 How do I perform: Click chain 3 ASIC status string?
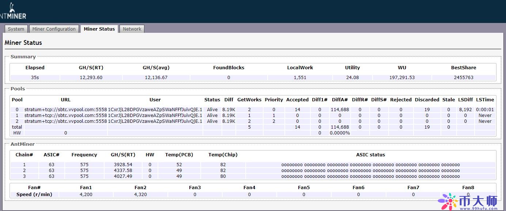[x=370, y=176]
